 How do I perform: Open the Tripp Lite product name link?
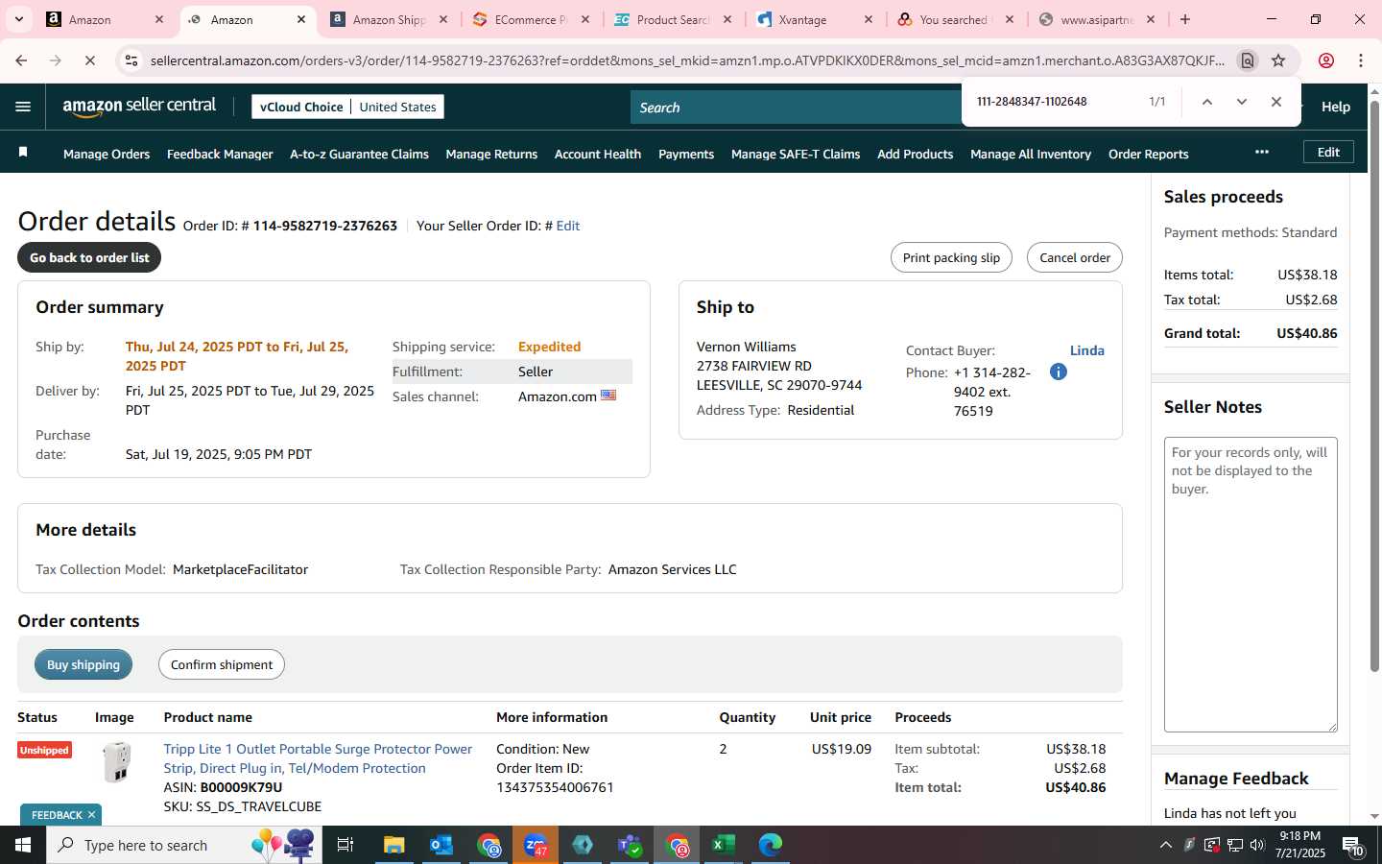tap(318, 758)
